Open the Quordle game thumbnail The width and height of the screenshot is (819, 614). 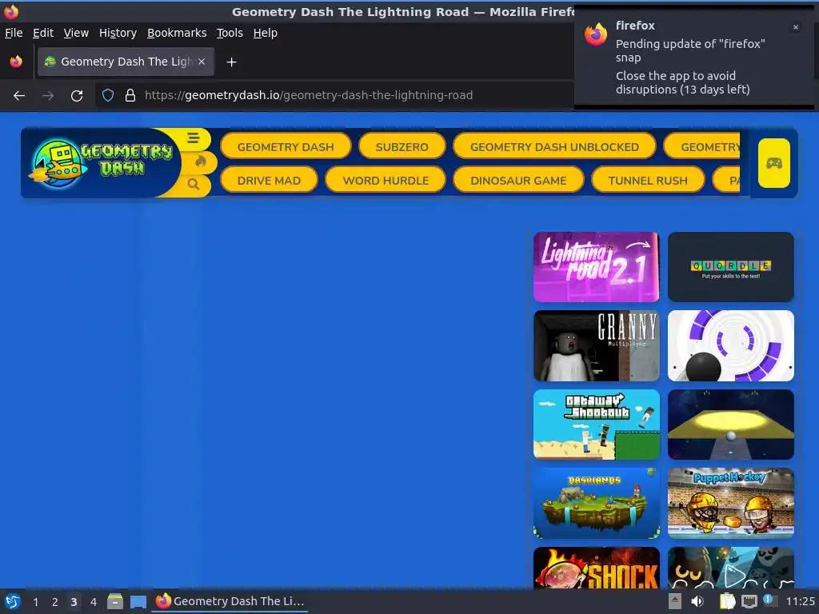point(731,267)
